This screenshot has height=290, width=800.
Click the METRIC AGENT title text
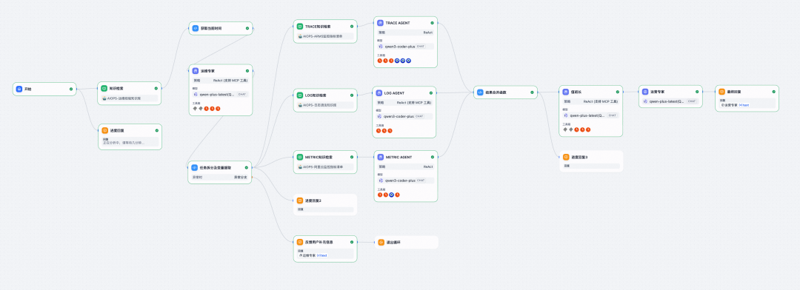(399, 157)
